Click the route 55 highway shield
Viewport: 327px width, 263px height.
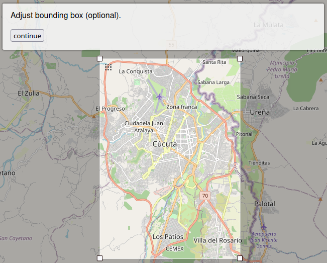point(172,45)
